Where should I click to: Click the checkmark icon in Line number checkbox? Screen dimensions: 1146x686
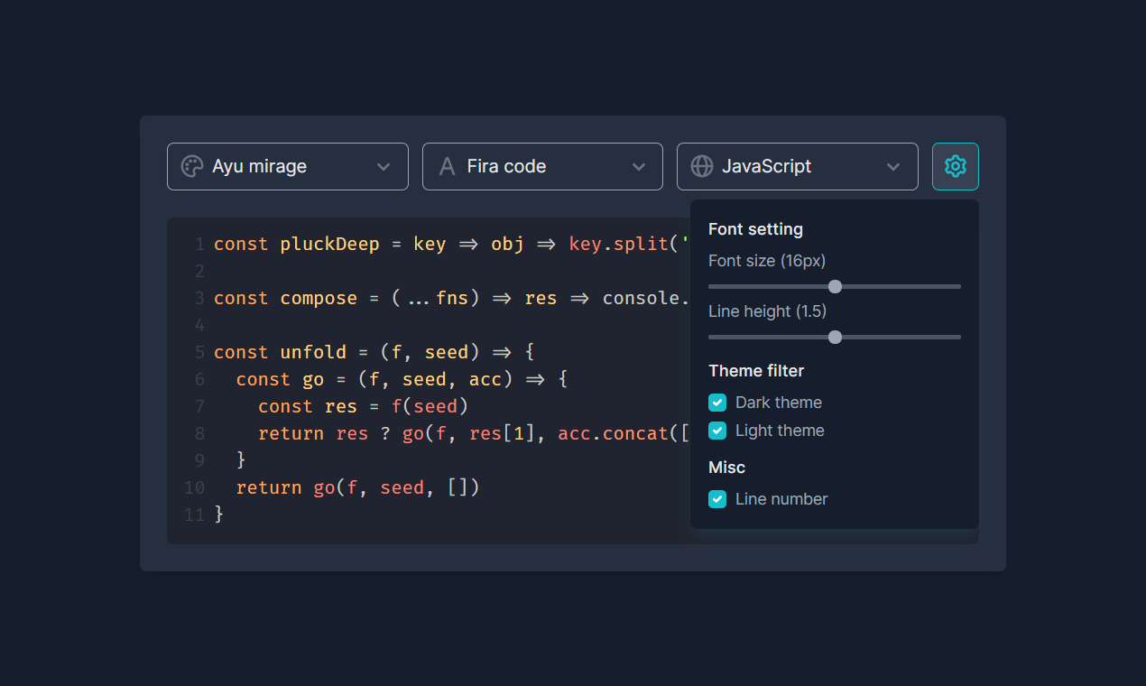coord(717,498)
